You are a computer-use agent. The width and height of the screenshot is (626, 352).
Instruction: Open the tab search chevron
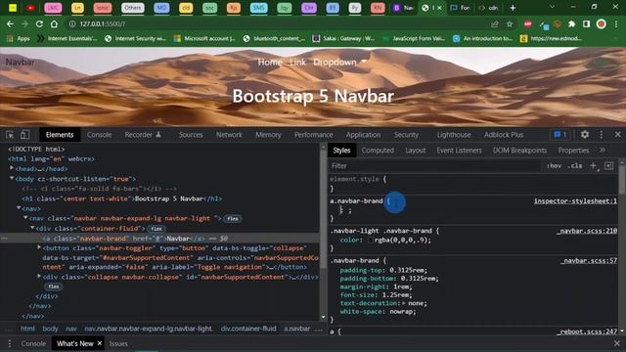coord(552,7)
